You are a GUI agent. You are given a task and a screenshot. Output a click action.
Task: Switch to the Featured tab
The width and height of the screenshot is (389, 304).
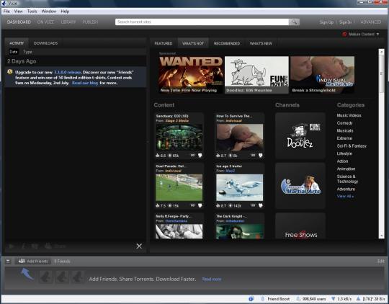click(x=164, y=43)
